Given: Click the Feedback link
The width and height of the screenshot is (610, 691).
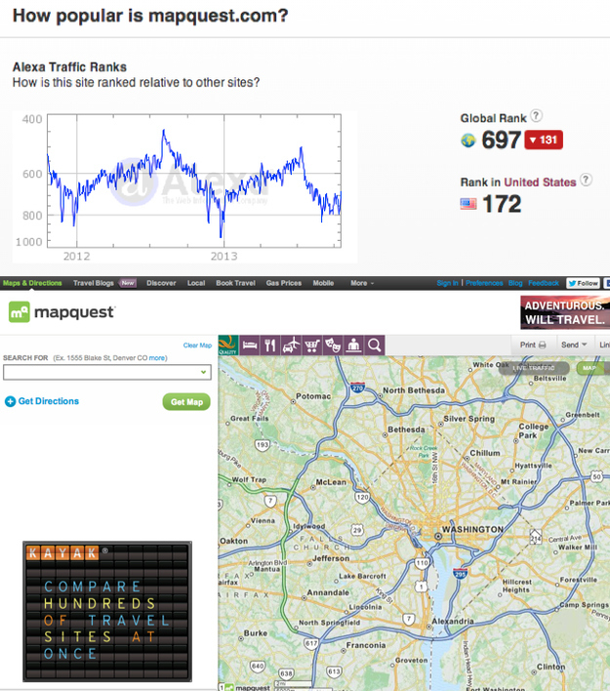Looking at the screenshot, I should 544,283.
